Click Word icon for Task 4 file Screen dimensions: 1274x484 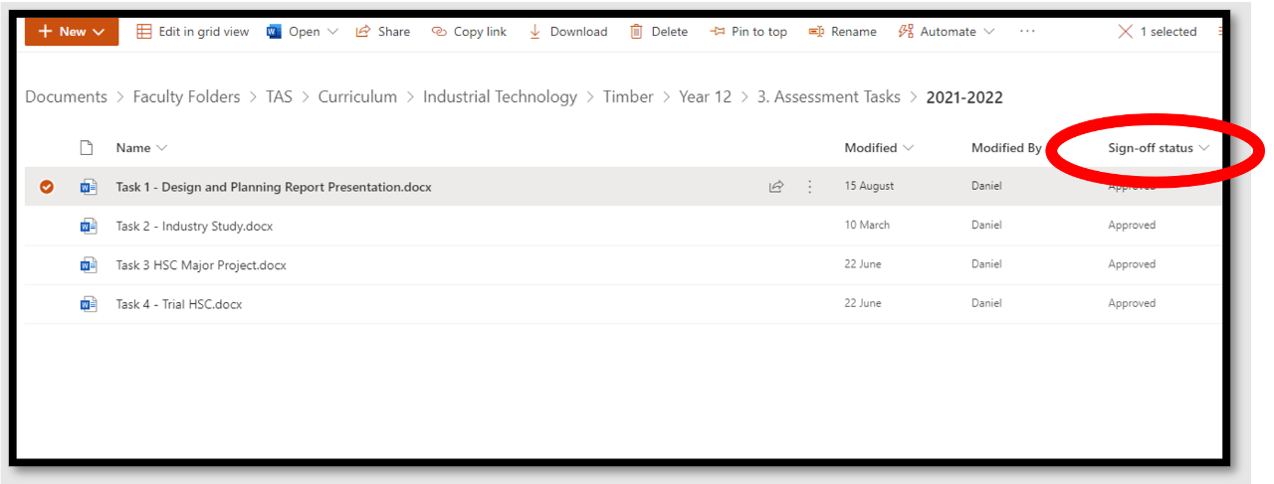[x=89, y=304]
